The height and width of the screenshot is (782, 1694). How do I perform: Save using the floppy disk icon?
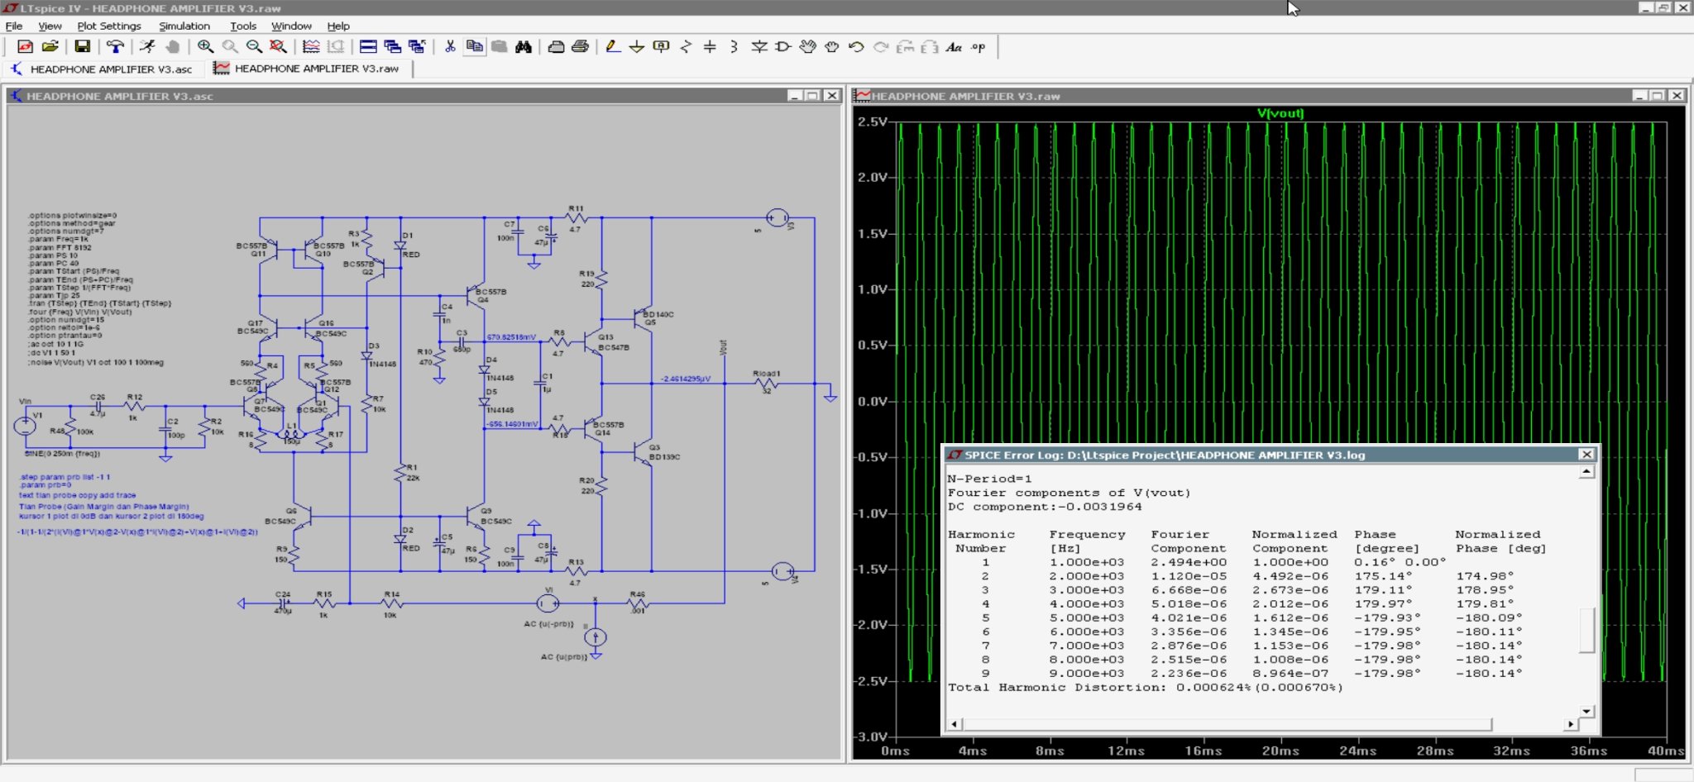coord(82,47)
